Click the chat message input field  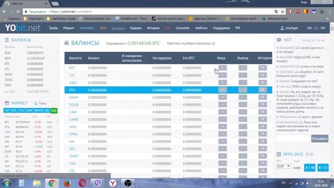click(293, 138)
